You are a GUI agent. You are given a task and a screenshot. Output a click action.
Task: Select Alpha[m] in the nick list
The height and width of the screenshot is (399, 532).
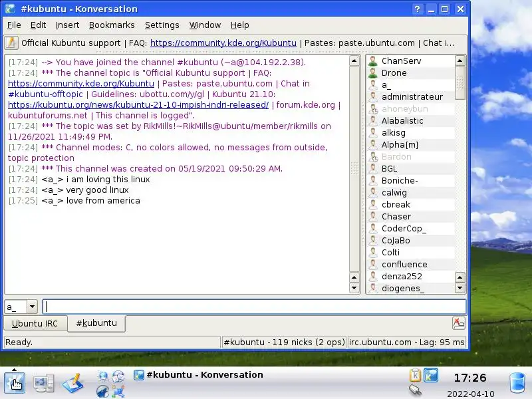click(411, 145)
